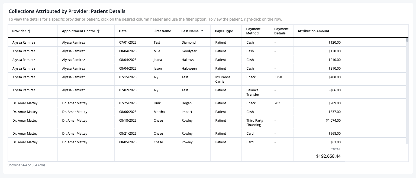Click the sort arrow beside Provider header
This screenshot has width=416, height=178.
pyautogui.click(x=29, y=31)
